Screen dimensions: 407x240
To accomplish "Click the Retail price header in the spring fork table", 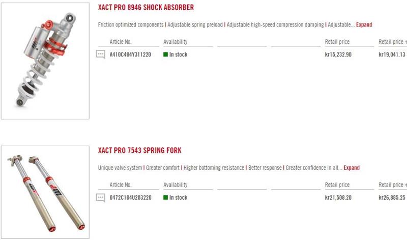I will tap(337, 185).
